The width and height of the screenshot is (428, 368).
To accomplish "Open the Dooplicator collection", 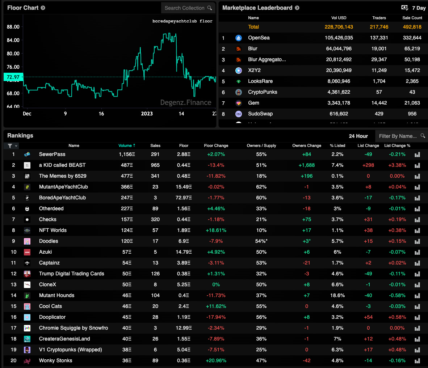I will [52, 317].
